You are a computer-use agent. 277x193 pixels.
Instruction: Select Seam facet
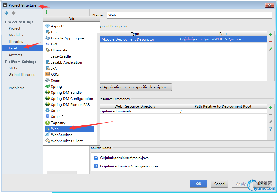click(x=69, y=80)
